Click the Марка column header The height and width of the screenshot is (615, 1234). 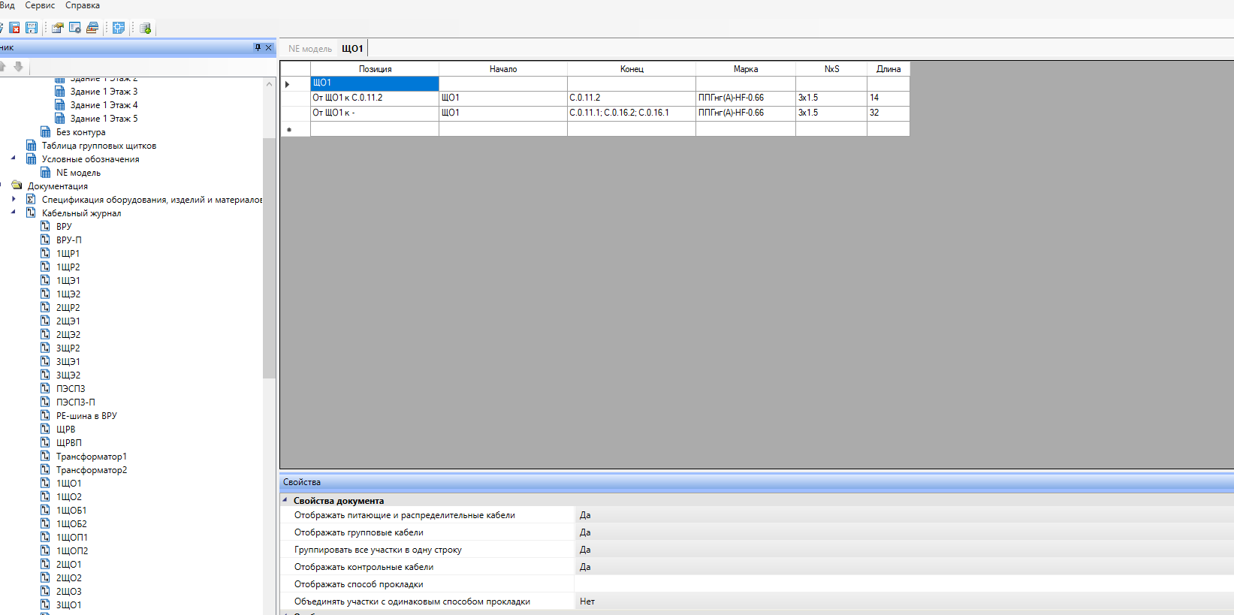[x=746, y=69]
